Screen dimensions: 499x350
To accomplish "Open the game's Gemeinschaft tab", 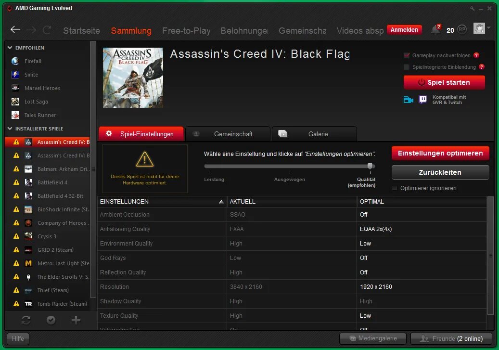I will [228, 134].
